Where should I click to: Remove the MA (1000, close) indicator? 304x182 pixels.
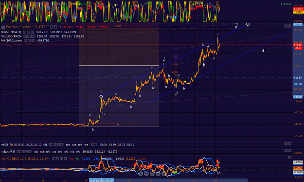pos(33,40)
